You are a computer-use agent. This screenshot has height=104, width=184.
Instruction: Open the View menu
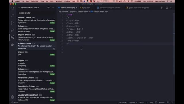click(42, 1)
